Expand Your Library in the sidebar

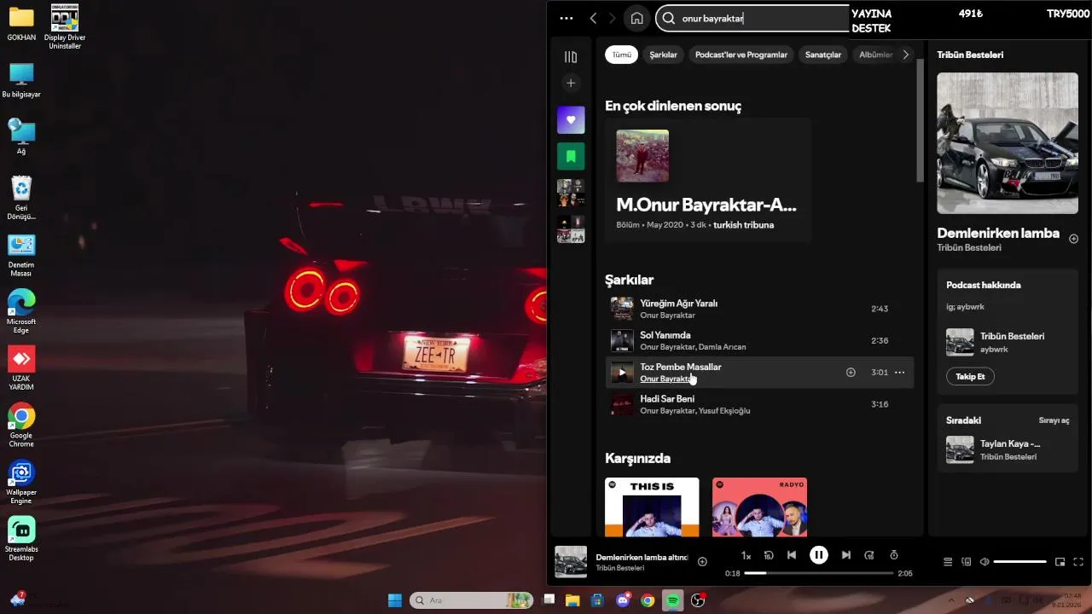(x=571, y=57)
